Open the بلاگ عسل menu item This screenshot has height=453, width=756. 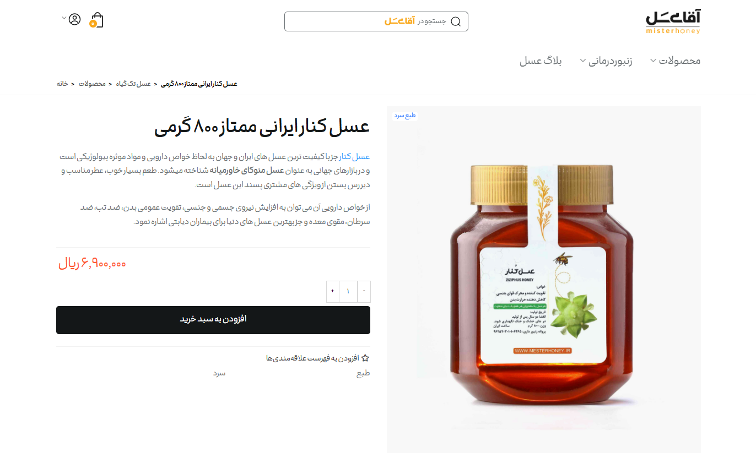point(541,61)
